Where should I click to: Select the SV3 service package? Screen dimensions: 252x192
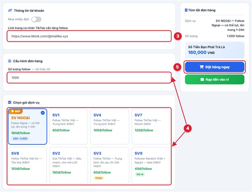coord(110,165)
